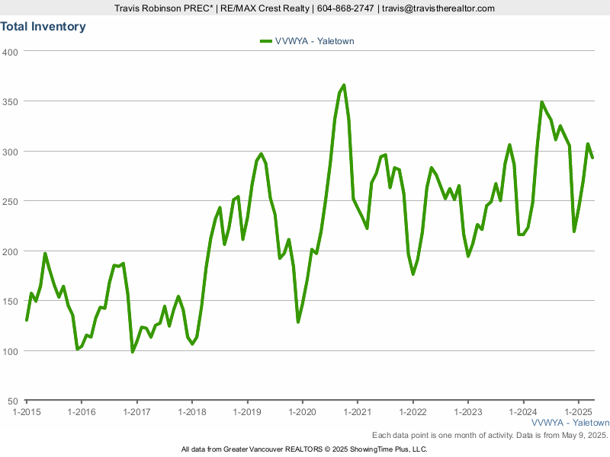Click the 250 y-axis value
The image size is (610, 457).
pyautogui.click(x=10, y=202)
